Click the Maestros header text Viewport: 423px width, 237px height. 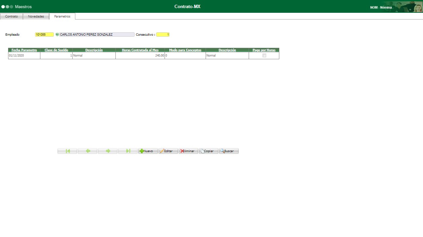pyautogui.click(x=23, y=7)
